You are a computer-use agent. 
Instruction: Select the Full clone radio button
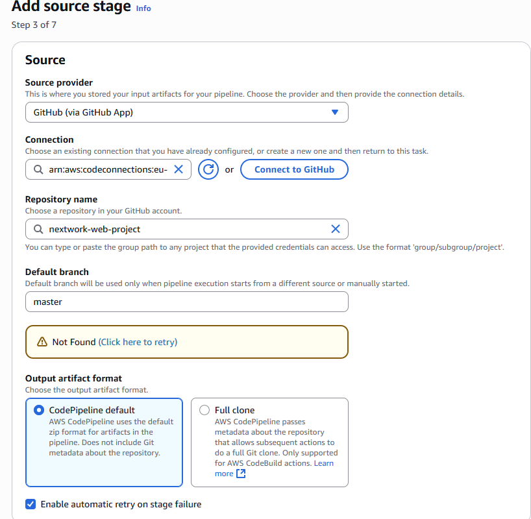tap(204, 410)
